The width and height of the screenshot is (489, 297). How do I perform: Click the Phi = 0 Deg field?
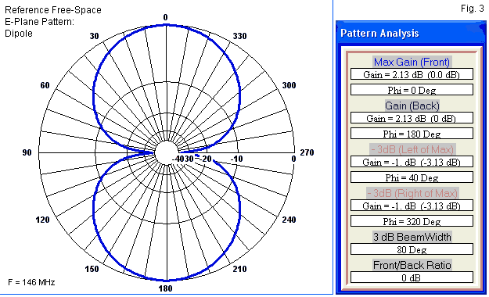[412, 90]
